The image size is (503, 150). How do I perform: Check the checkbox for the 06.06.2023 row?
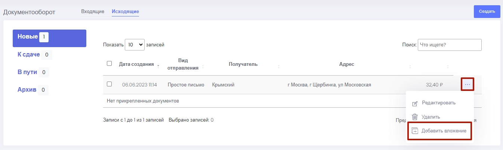coord(109,84)
